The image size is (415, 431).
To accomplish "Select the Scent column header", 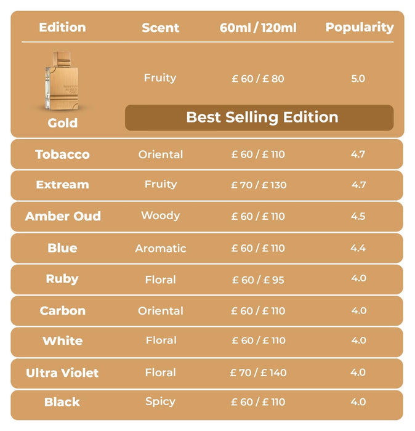I will point(160,28).
